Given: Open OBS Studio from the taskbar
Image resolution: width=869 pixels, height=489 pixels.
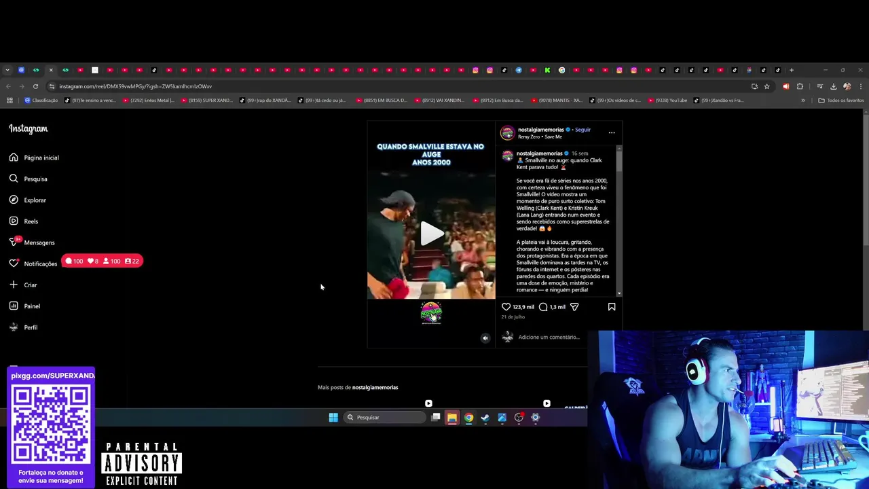Looking at the screenshot, I should 519,418.
